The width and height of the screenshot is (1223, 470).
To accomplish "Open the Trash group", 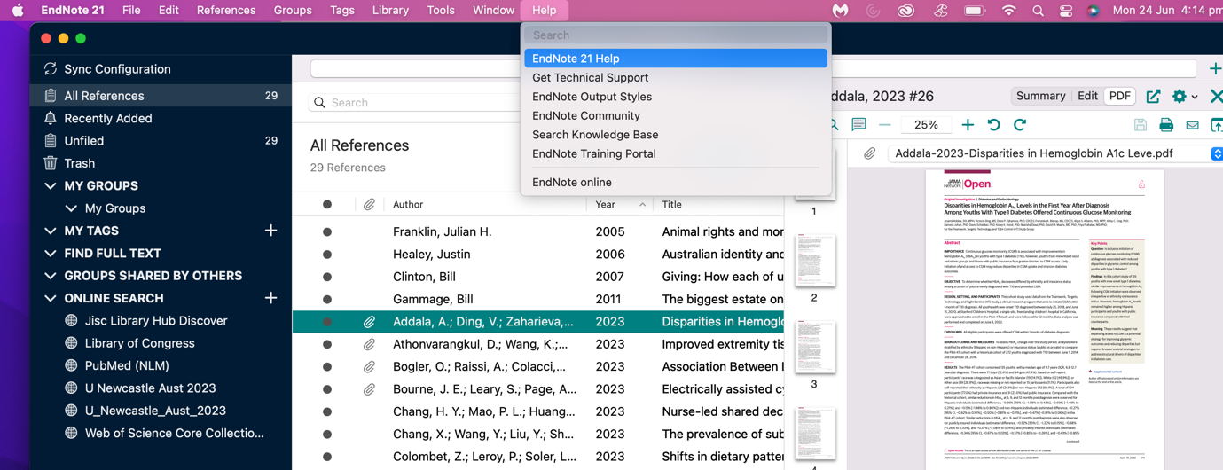I will [79, 163].
